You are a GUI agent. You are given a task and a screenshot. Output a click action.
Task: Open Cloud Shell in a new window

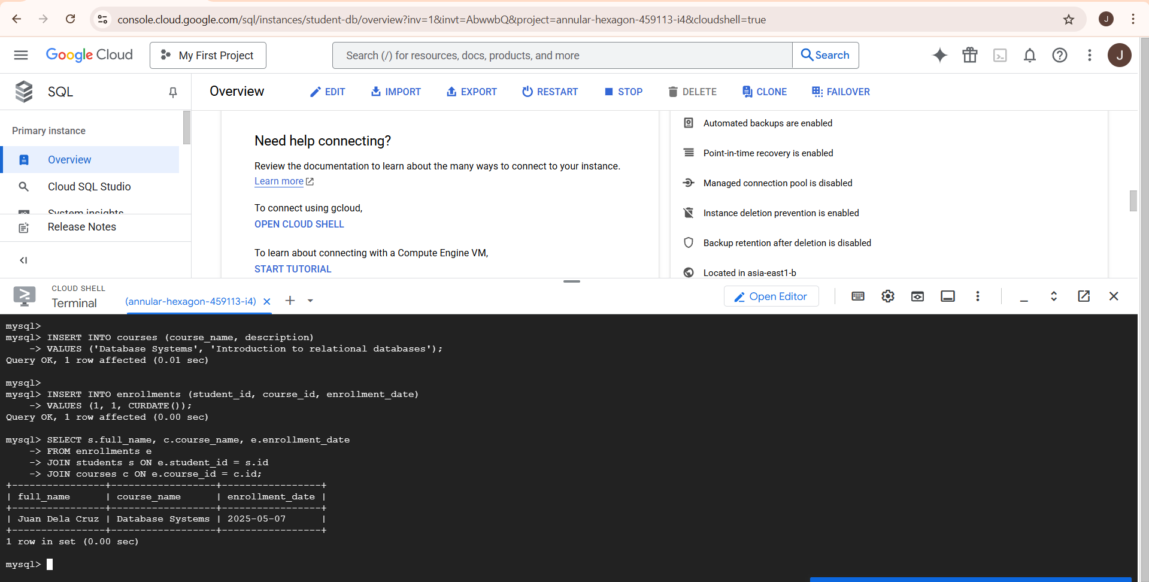[x=1084, y=296]
